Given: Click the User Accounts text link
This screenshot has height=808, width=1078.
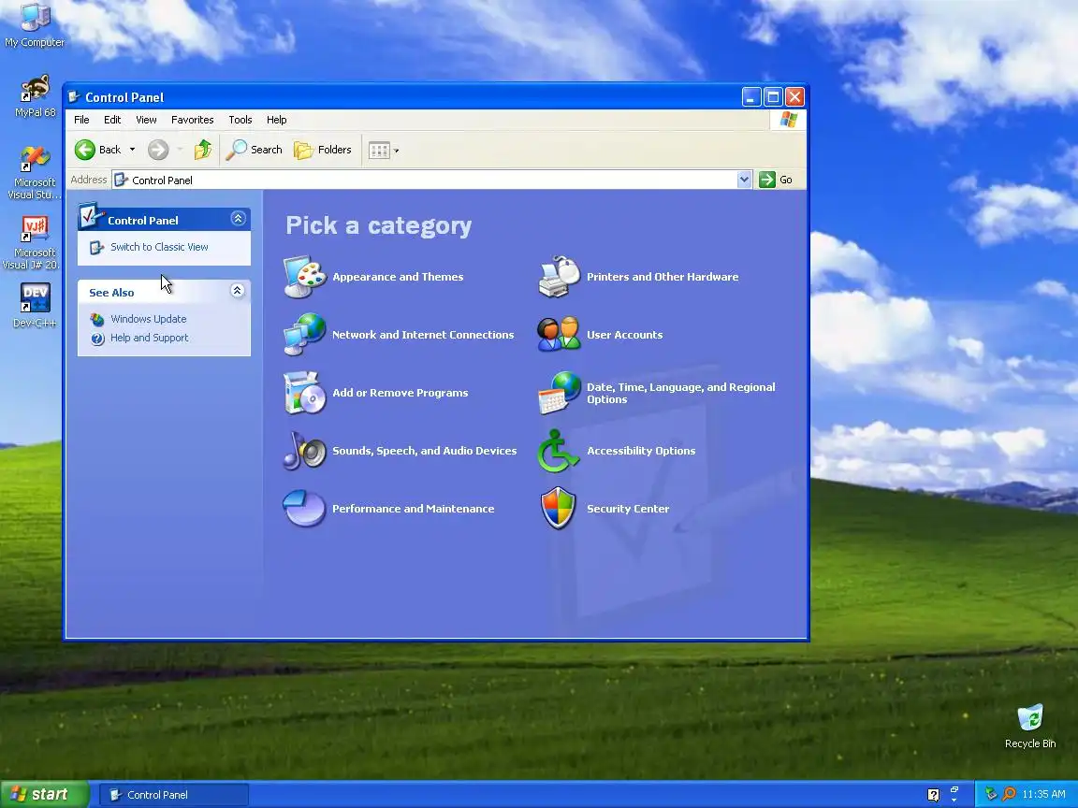Looking at the screenshot, I should click(x=624, y=335).
